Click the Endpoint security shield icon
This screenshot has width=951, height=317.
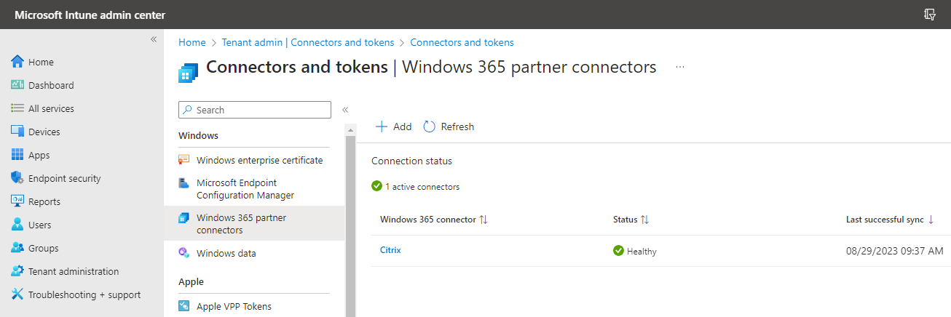pos(18,178)
